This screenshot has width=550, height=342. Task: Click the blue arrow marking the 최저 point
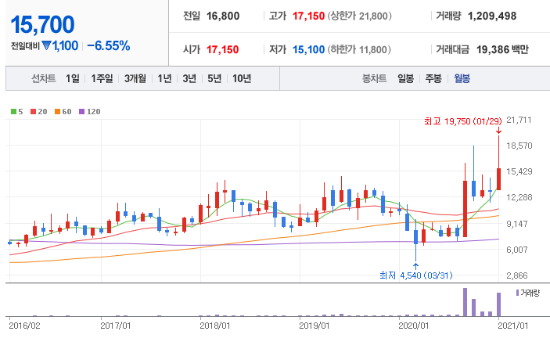415,267
